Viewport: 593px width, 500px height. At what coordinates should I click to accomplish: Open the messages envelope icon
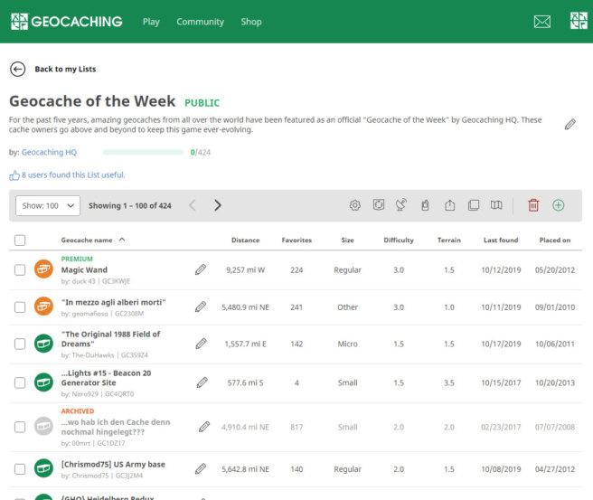point(541,22)
